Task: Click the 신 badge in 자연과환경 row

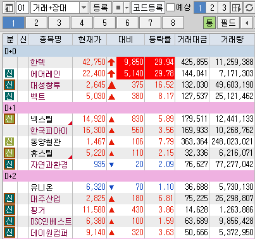Action: coord(9,165)
